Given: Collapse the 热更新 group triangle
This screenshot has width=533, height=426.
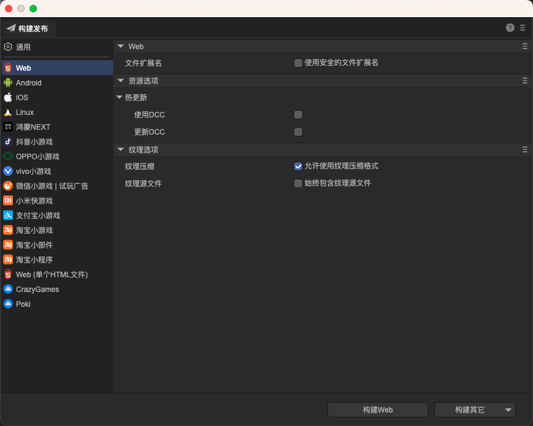Looking at the screenshot, I should click(119, 97).
